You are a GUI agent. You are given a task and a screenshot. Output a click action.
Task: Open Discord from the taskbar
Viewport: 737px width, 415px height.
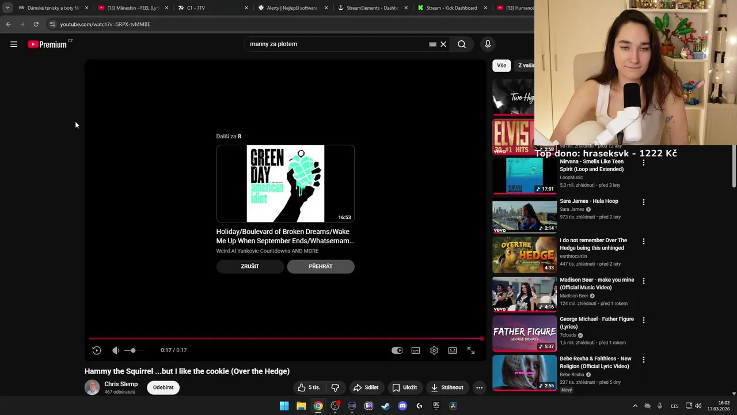(402, 406)
